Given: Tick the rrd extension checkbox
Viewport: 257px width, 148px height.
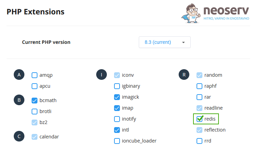Looking at the screenshot, I should (199, 141).
